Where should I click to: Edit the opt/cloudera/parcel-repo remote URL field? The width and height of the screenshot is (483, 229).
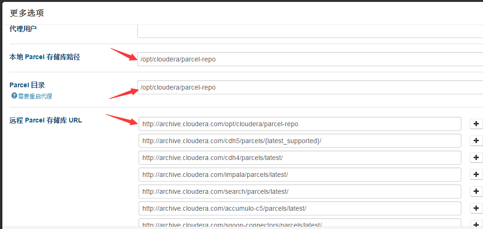click(300, 124)
